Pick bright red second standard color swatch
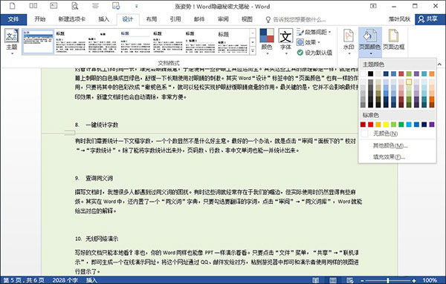 (370, 125)
